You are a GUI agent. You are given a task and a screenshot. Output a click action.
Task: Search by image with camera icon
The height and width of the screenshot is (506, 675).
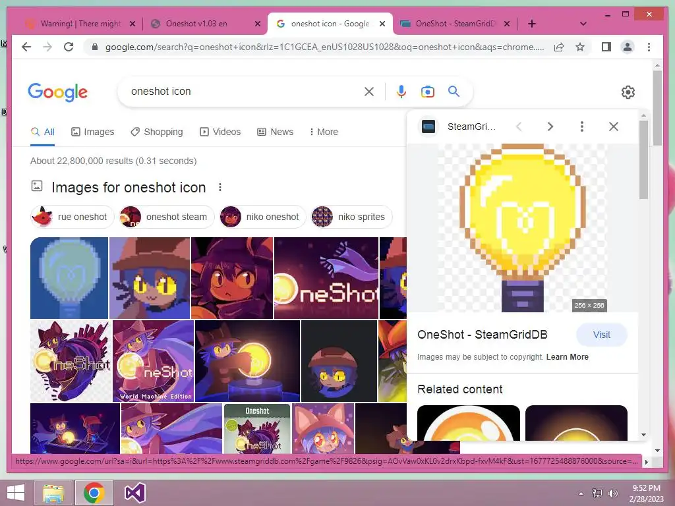[x=427, y=91]
